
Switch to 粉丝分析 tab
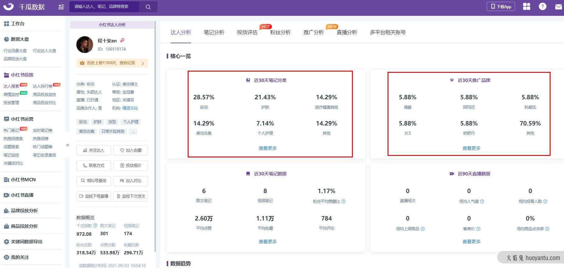coord(280,32)
